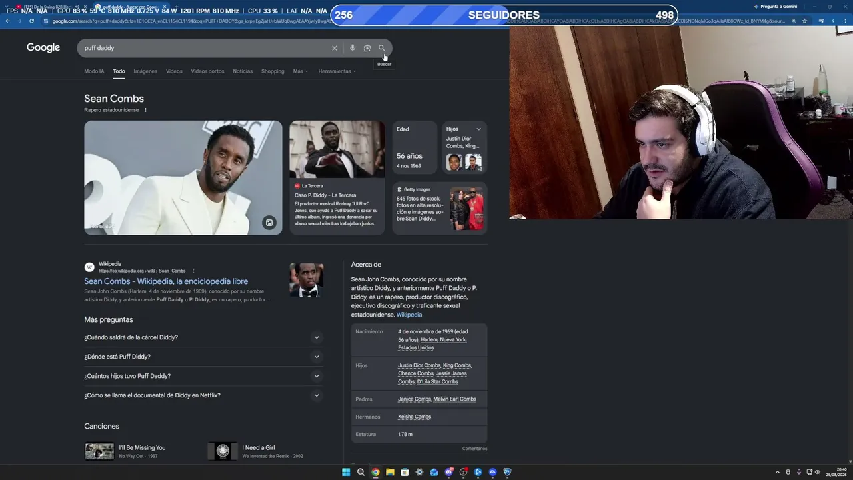Select the Todo results tab
Image resolution: width=853 pixels, height=480 pixels.
119,71
